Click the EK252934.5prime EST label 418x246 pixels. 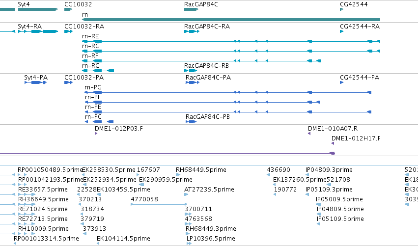coord(110,180)
